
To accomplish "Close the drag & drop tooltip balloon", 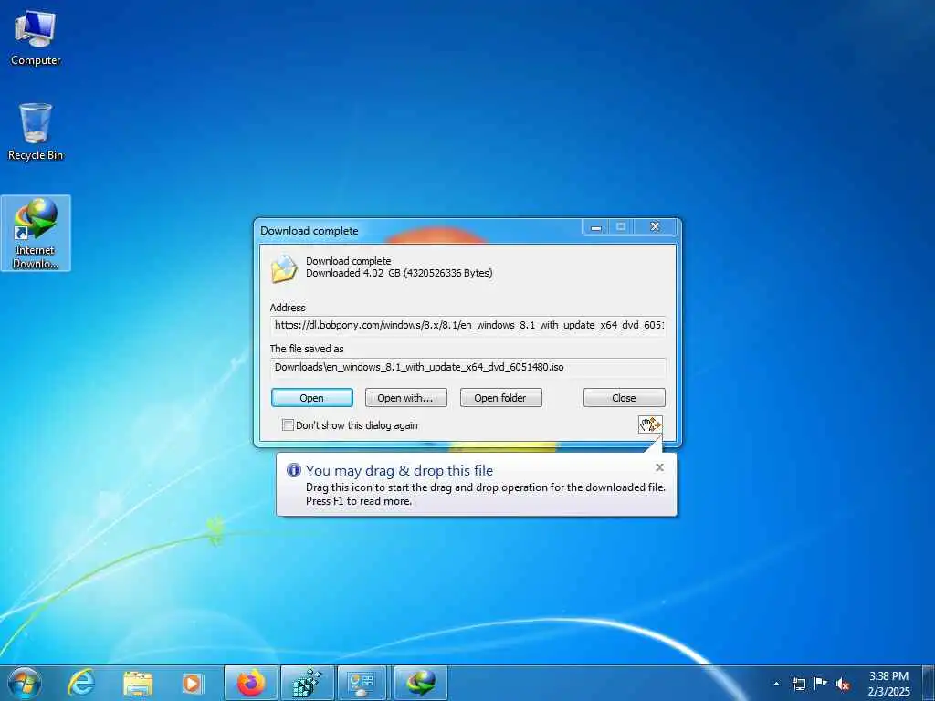I will (659, 467).
